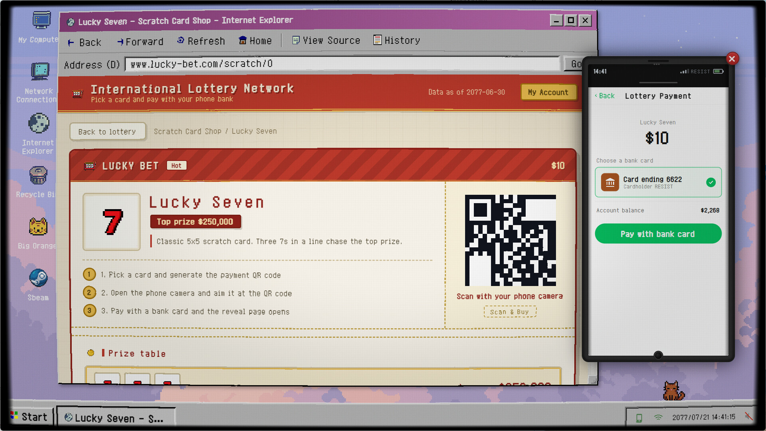Click the pixel cat above the taskbar

coord(673,391)
